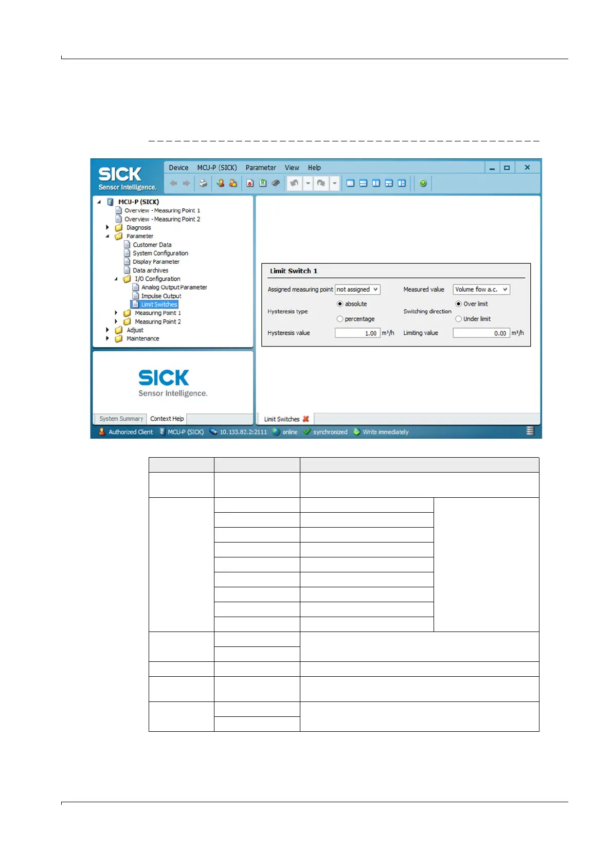The height and width of the screenshot is (866, 612).
Task: Open the Help menu
Action: coord(314,168)
